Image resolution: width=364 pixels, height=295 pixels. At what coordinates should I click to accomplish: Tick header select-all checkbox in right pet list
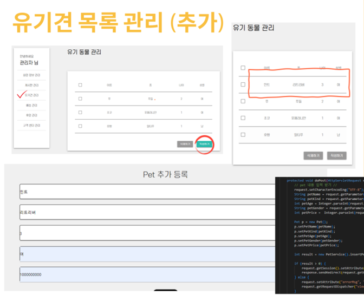pyautogui.click(x=243, y=68)
